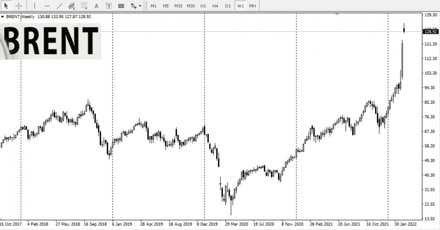Switch chart to M15 timeframe
This screenshot has height=230, width=440.
(178, 5)
